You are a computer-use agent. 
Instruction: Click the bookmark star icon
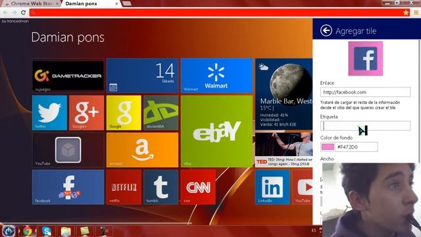[x=406, y=13]
